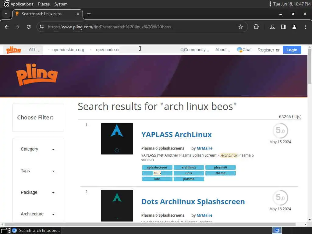312x234 pixels.
Task: Bookmark this page with the star icon
Action: (241, 27)
